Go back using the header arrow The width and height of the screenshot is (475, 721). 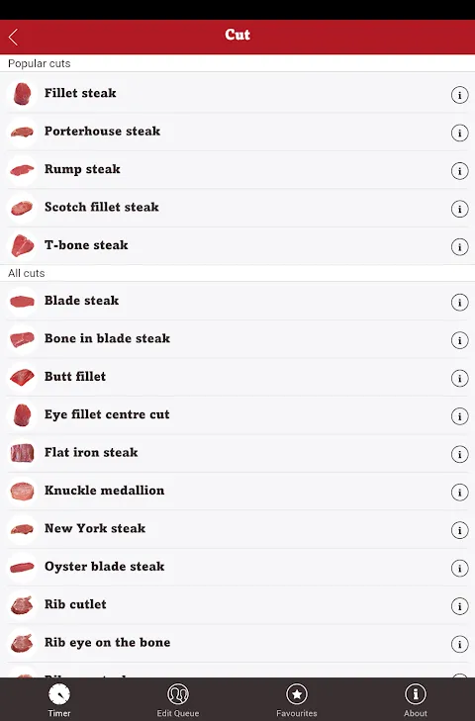[13, 38]
